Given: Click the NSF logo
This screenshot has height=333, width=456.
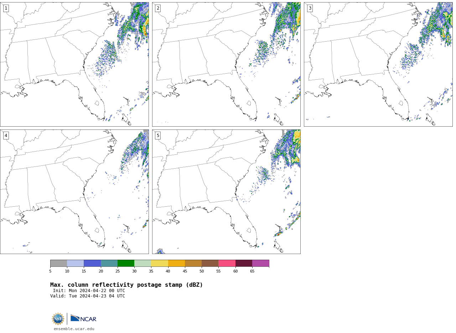Looking at the screenshot, I should [x=58, y=319].
